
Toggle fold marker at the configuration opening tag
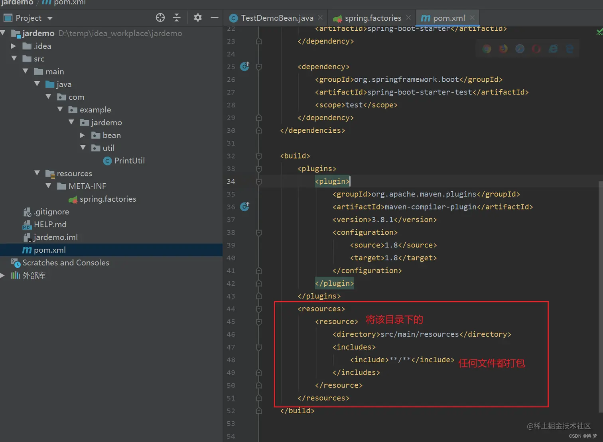pyautogui.click(x=259, y=232)
